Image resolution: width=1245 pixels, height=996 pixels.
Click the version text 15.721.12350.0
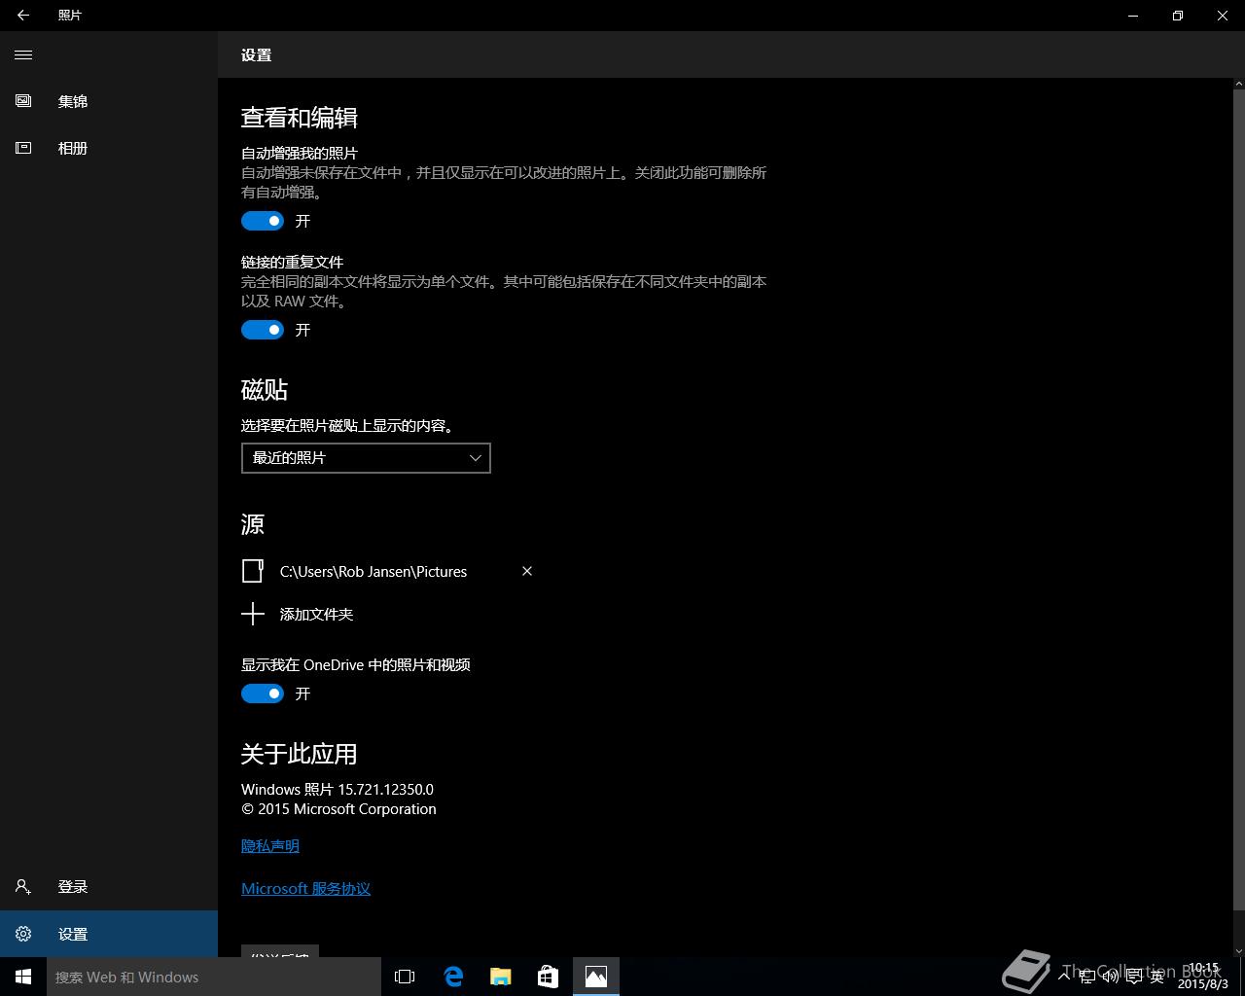[x=385, y=790]
